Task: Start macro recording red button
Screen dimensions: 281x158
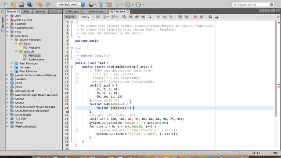Action: pyautogui.click(x=195, y=17)
